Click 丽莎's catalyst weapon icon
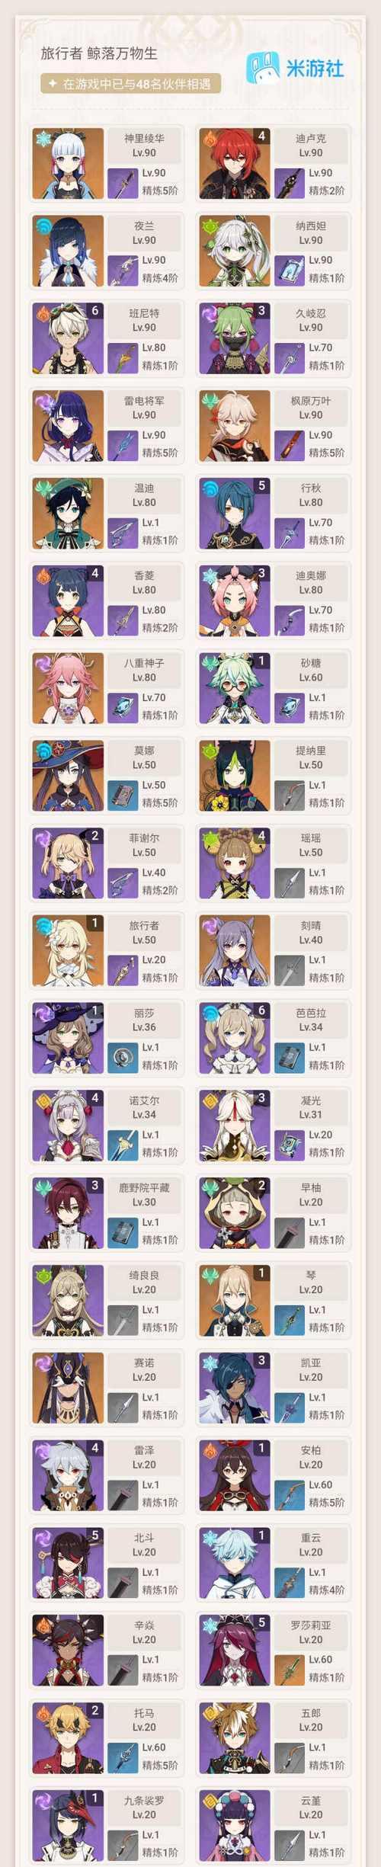This screenshot has width=381, height=1867. click(122, 1058)
